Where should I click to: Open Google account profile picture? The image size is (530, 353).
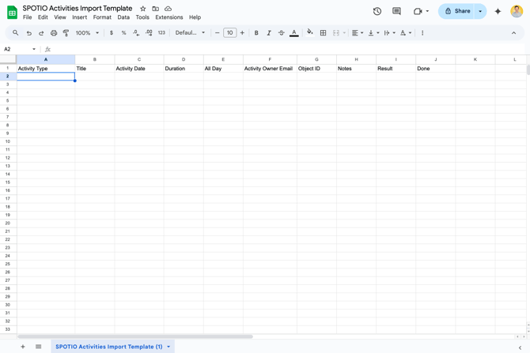517,11
